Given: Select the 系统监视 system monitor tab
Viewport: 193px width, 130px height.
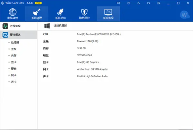Looking at the screenshot, I should coord(108,14).
